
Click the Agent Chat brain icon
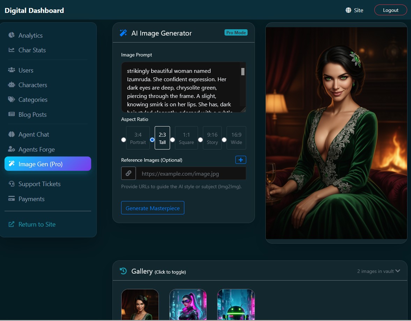pyautogui.click(x=12, y=134)
